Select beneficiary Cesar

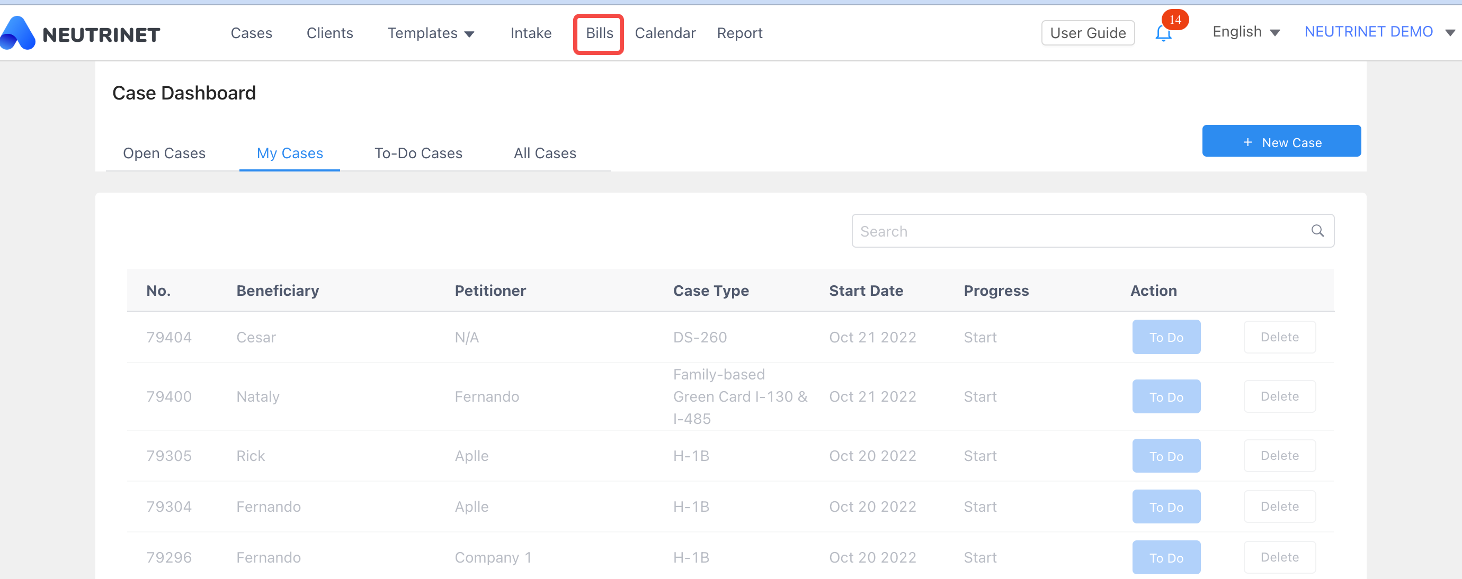(x=255, y=337)
